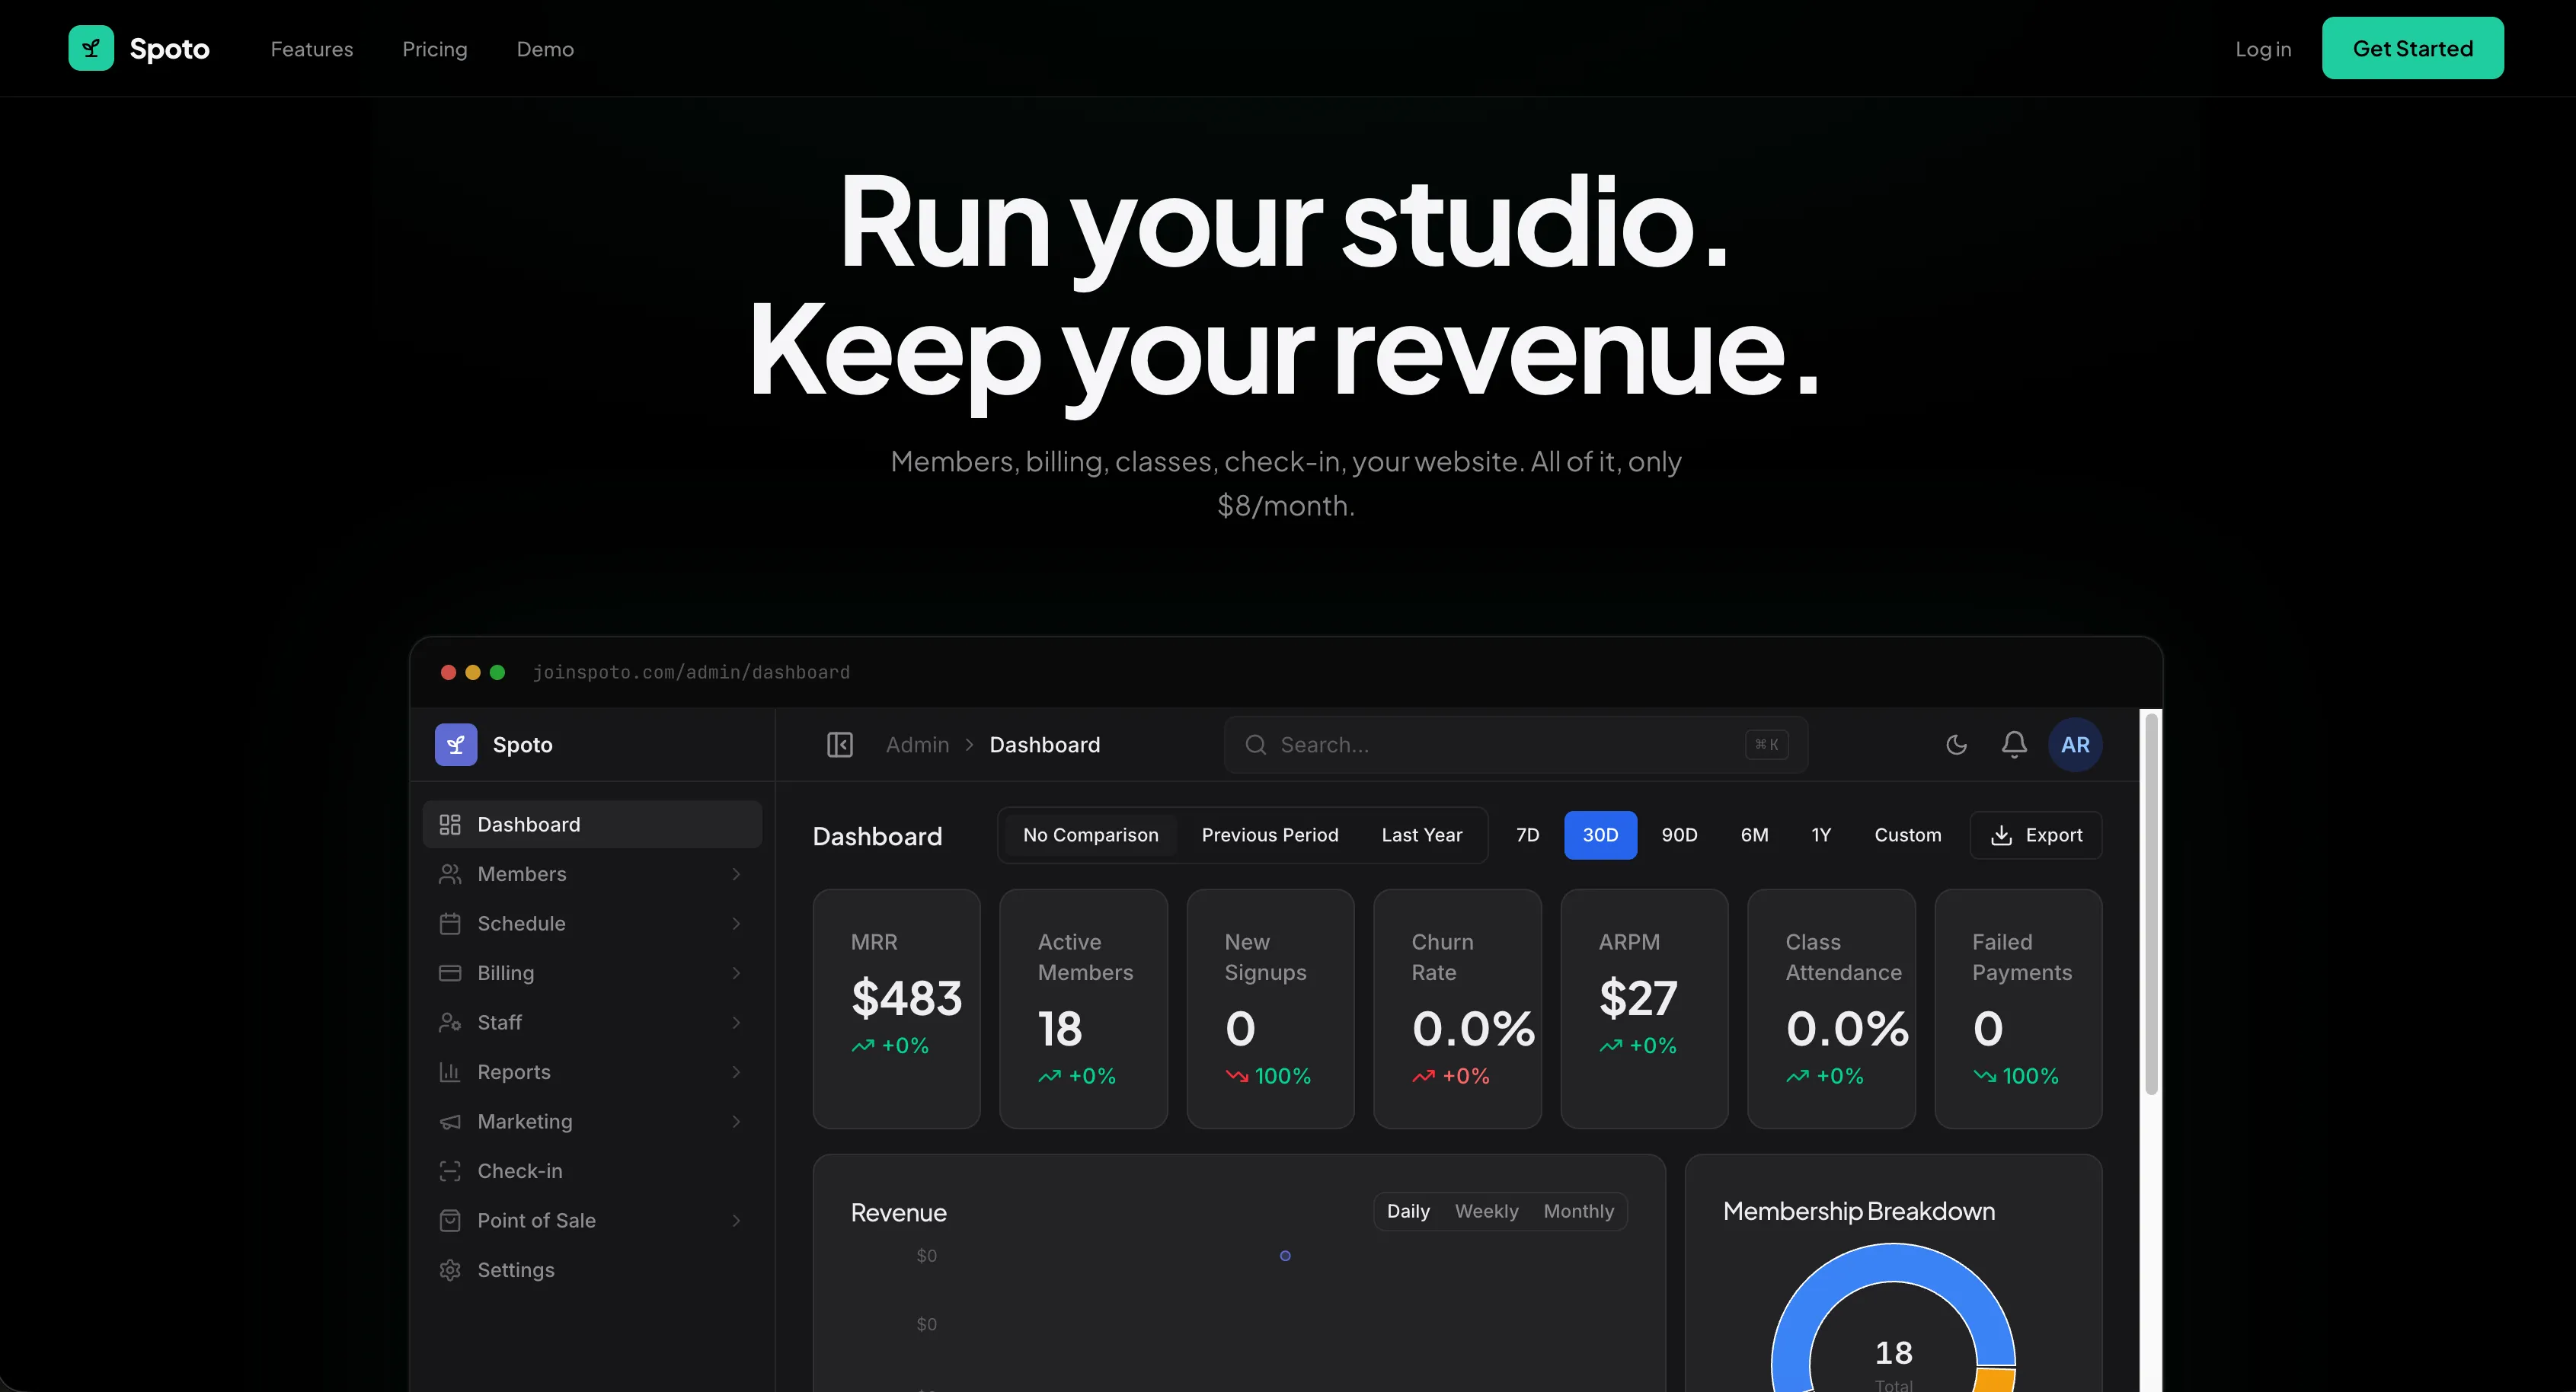Click the dashboard vertical scrollbar
Image resolution: width=2576 pixels, height=1392 pixels.
click(2151, 903)
